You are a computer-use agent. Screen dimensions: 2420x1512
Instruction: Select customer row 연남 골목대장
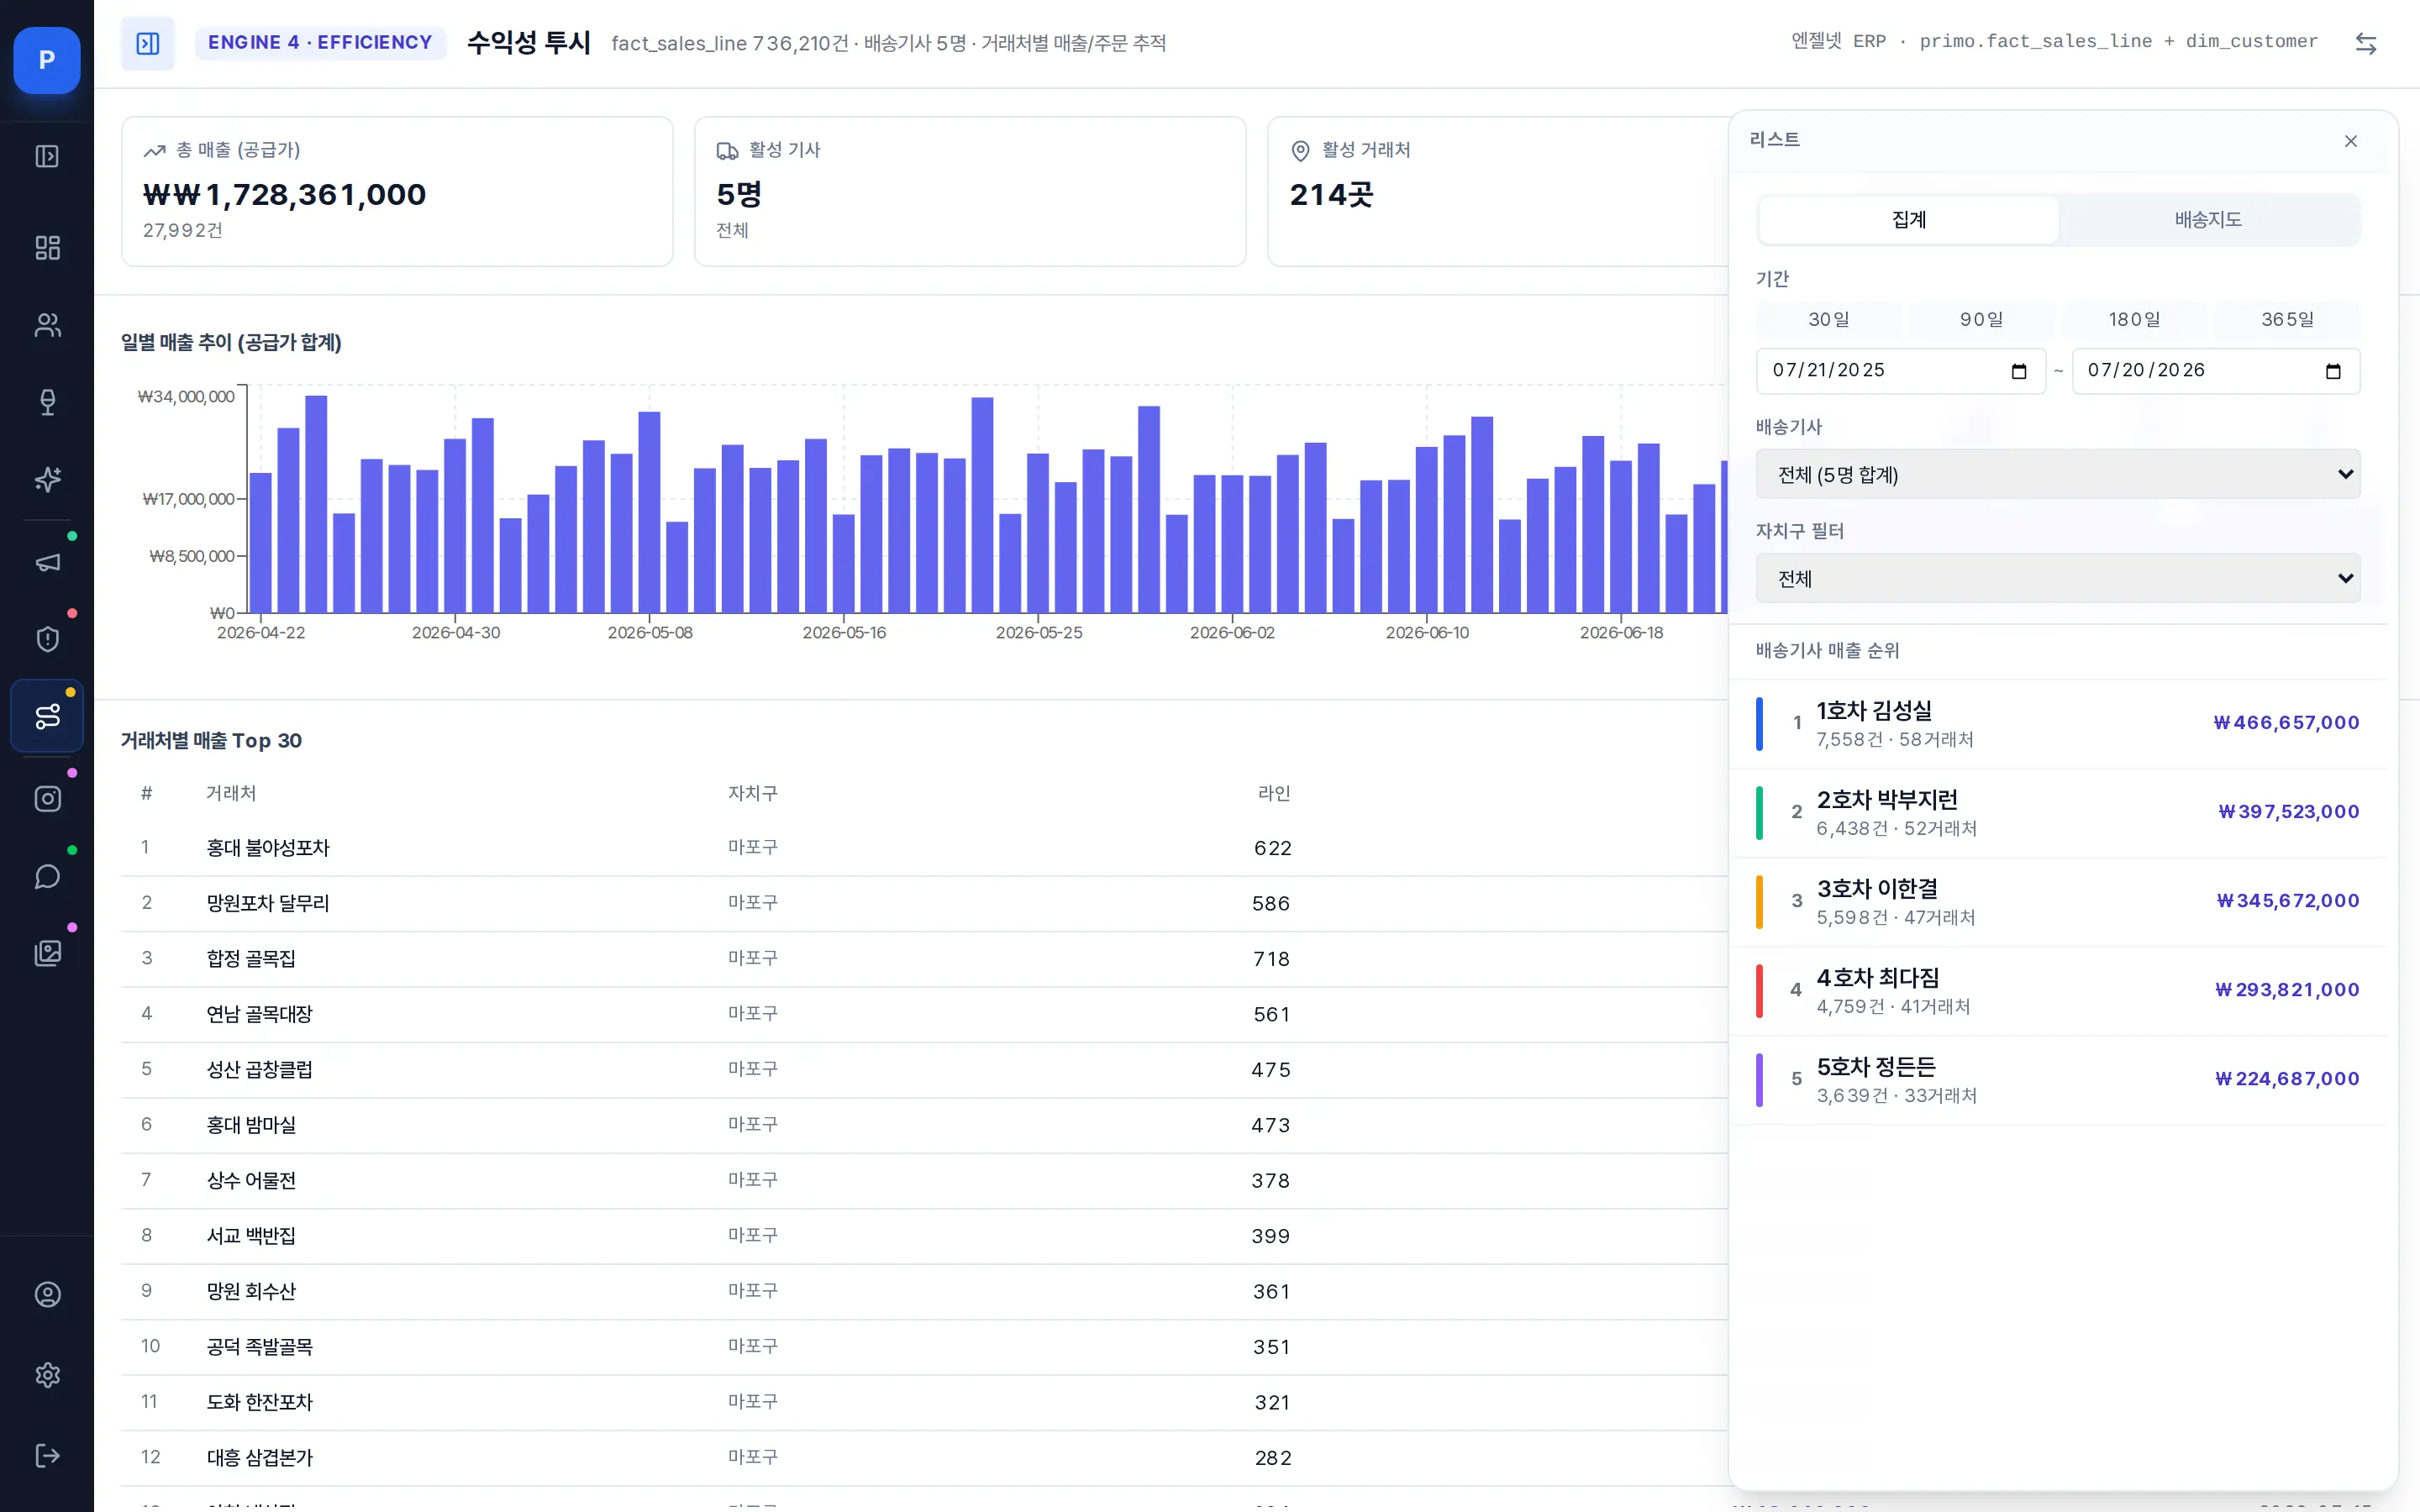[925, 1015]
